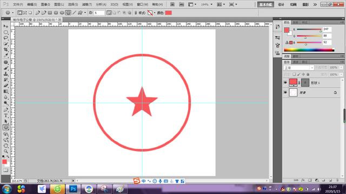The image size is (346, 194).
Task: Open the green browser taskbar icon
Action: click(x=57, y=189)
